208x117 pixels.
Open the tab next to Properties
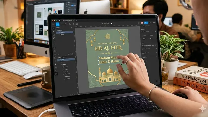click(x=148, y=26)
